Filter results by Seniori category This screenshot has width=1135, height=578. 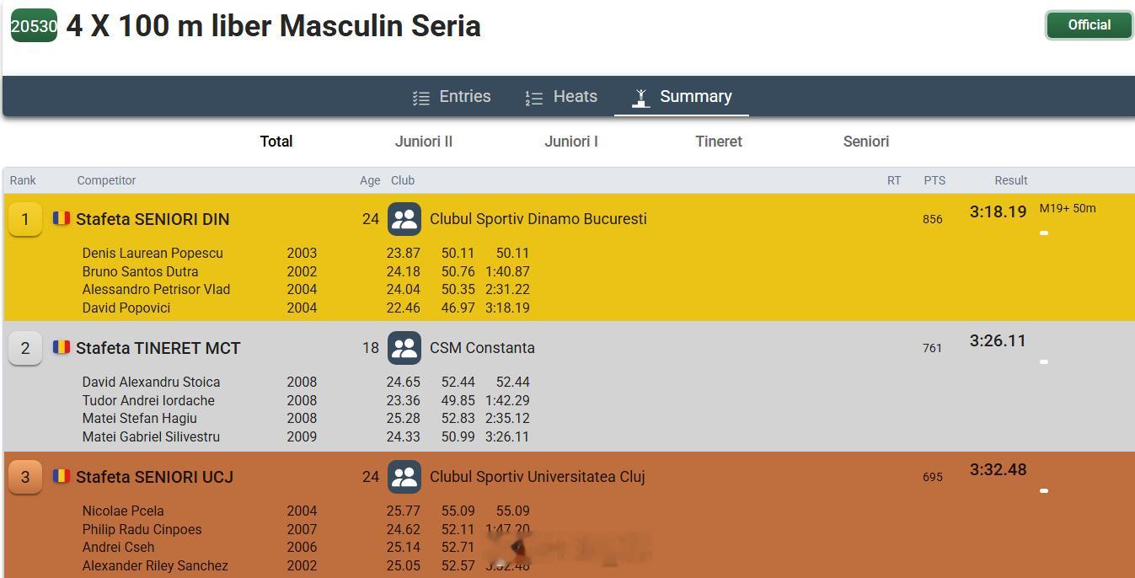tap(866, 142)
